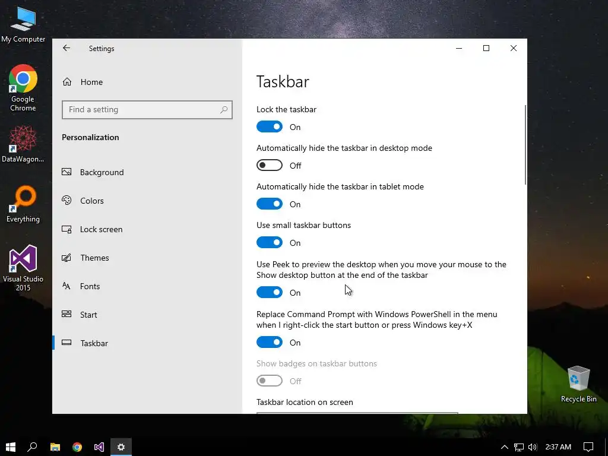Open the Action Center notifications icon
Screen dimensions: 608x456
point(588,447)
